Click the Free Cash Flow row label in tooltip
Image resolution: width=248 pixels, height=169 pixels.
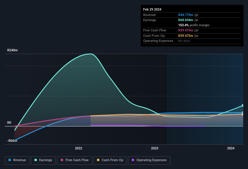[155, 30]
